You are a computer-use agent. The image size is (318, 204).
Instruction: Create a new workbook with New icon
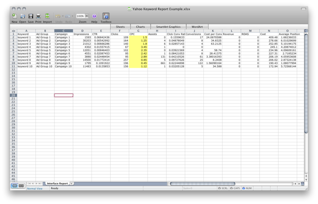click(15, 16)
